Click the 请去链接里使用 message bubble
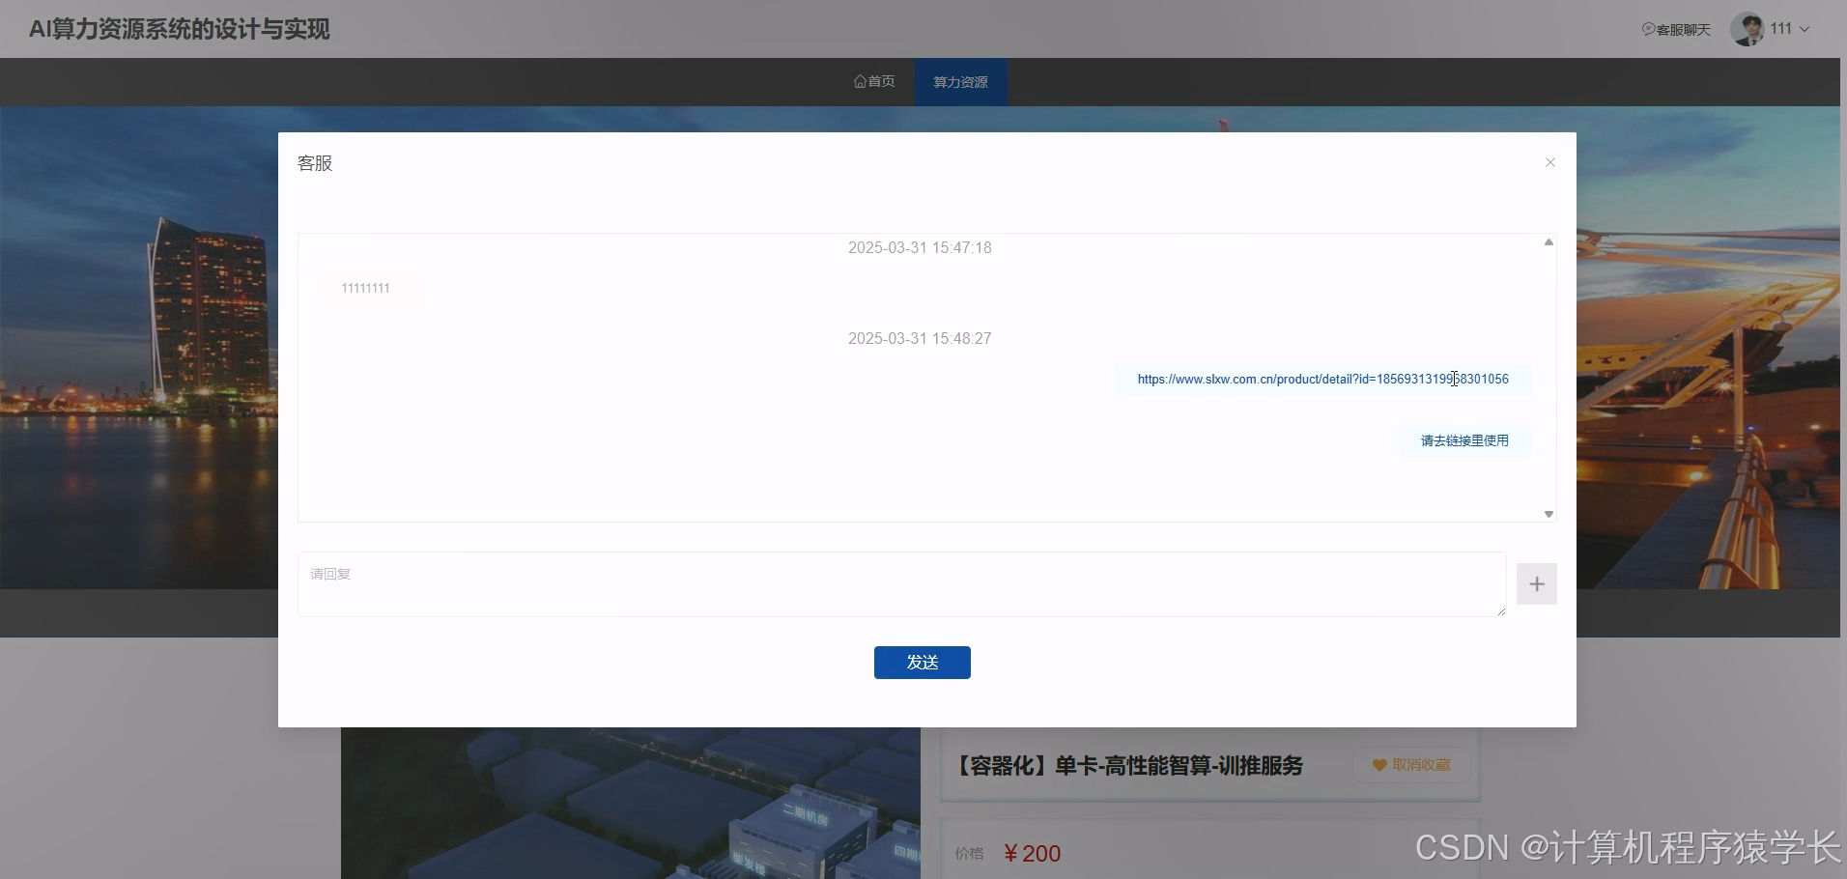 [1463, 440]
